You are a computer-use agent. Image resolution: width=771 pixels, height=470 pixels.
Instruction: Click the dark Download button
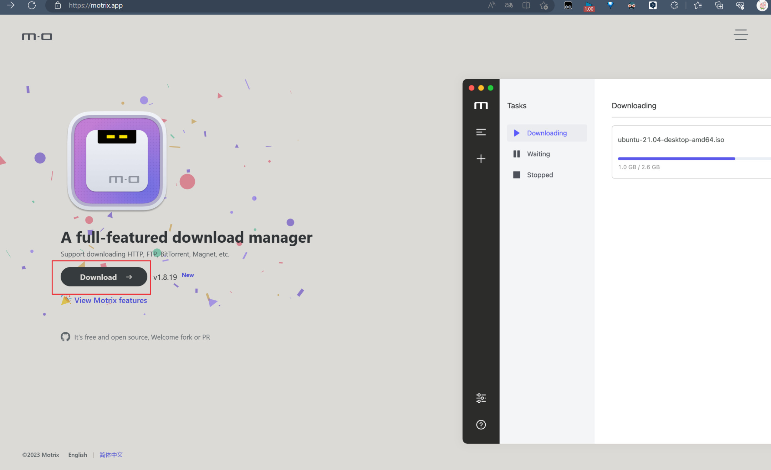click(x=104, y=277)
